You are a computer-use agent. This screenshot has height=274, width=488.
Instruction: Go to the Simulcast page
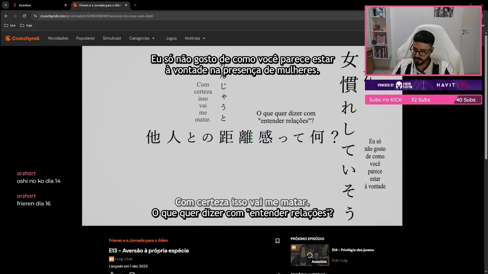[x=112, y=38]
